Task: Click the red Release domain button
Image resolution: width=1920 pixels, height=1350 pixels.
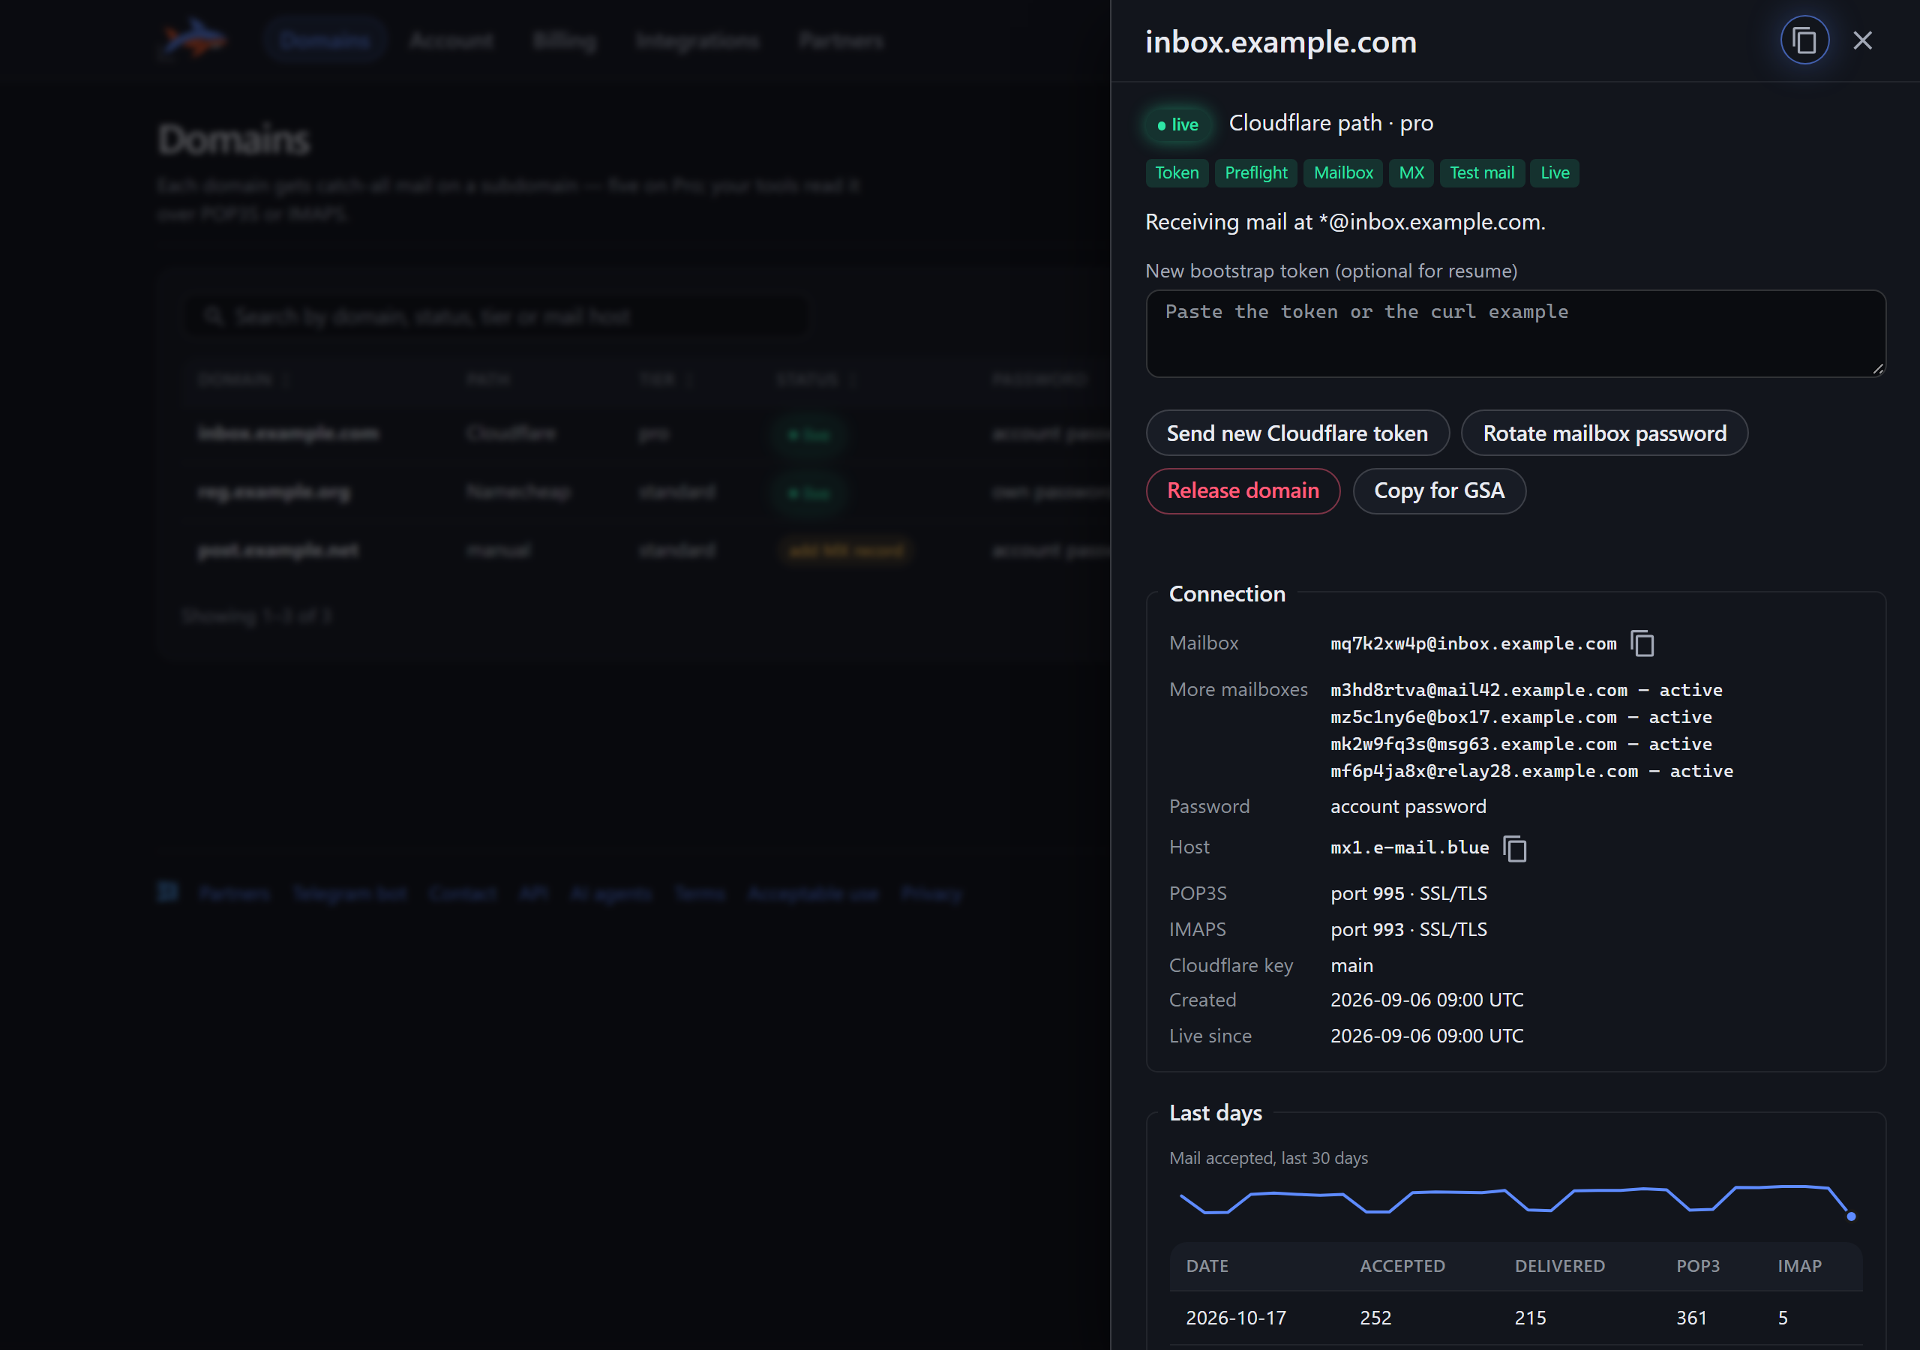Action: click(1243, 491)
